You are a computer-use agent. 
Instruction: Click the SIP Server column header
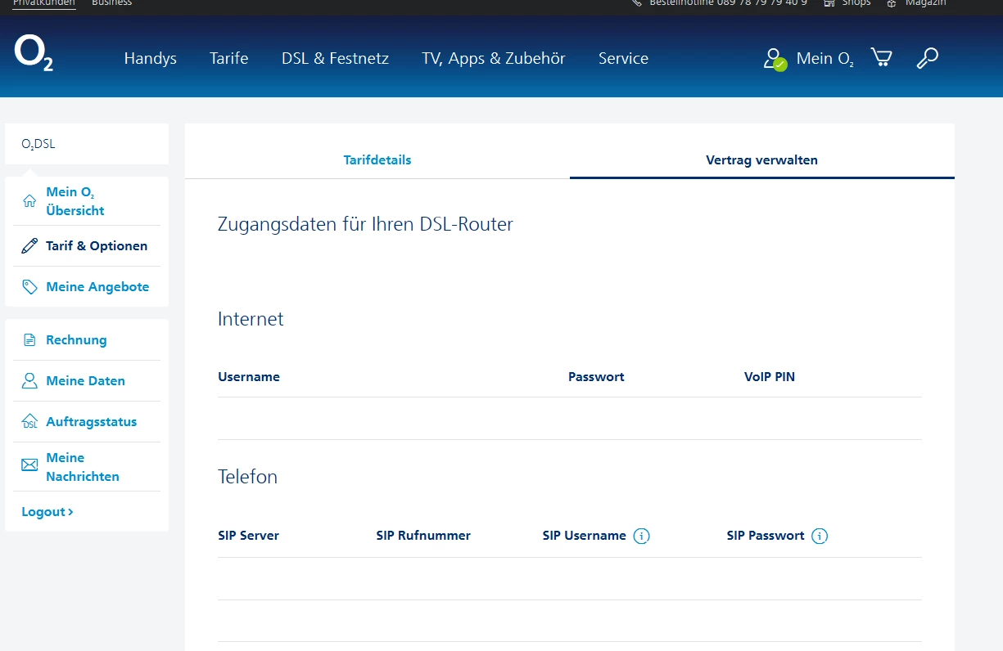pos(248,536)
